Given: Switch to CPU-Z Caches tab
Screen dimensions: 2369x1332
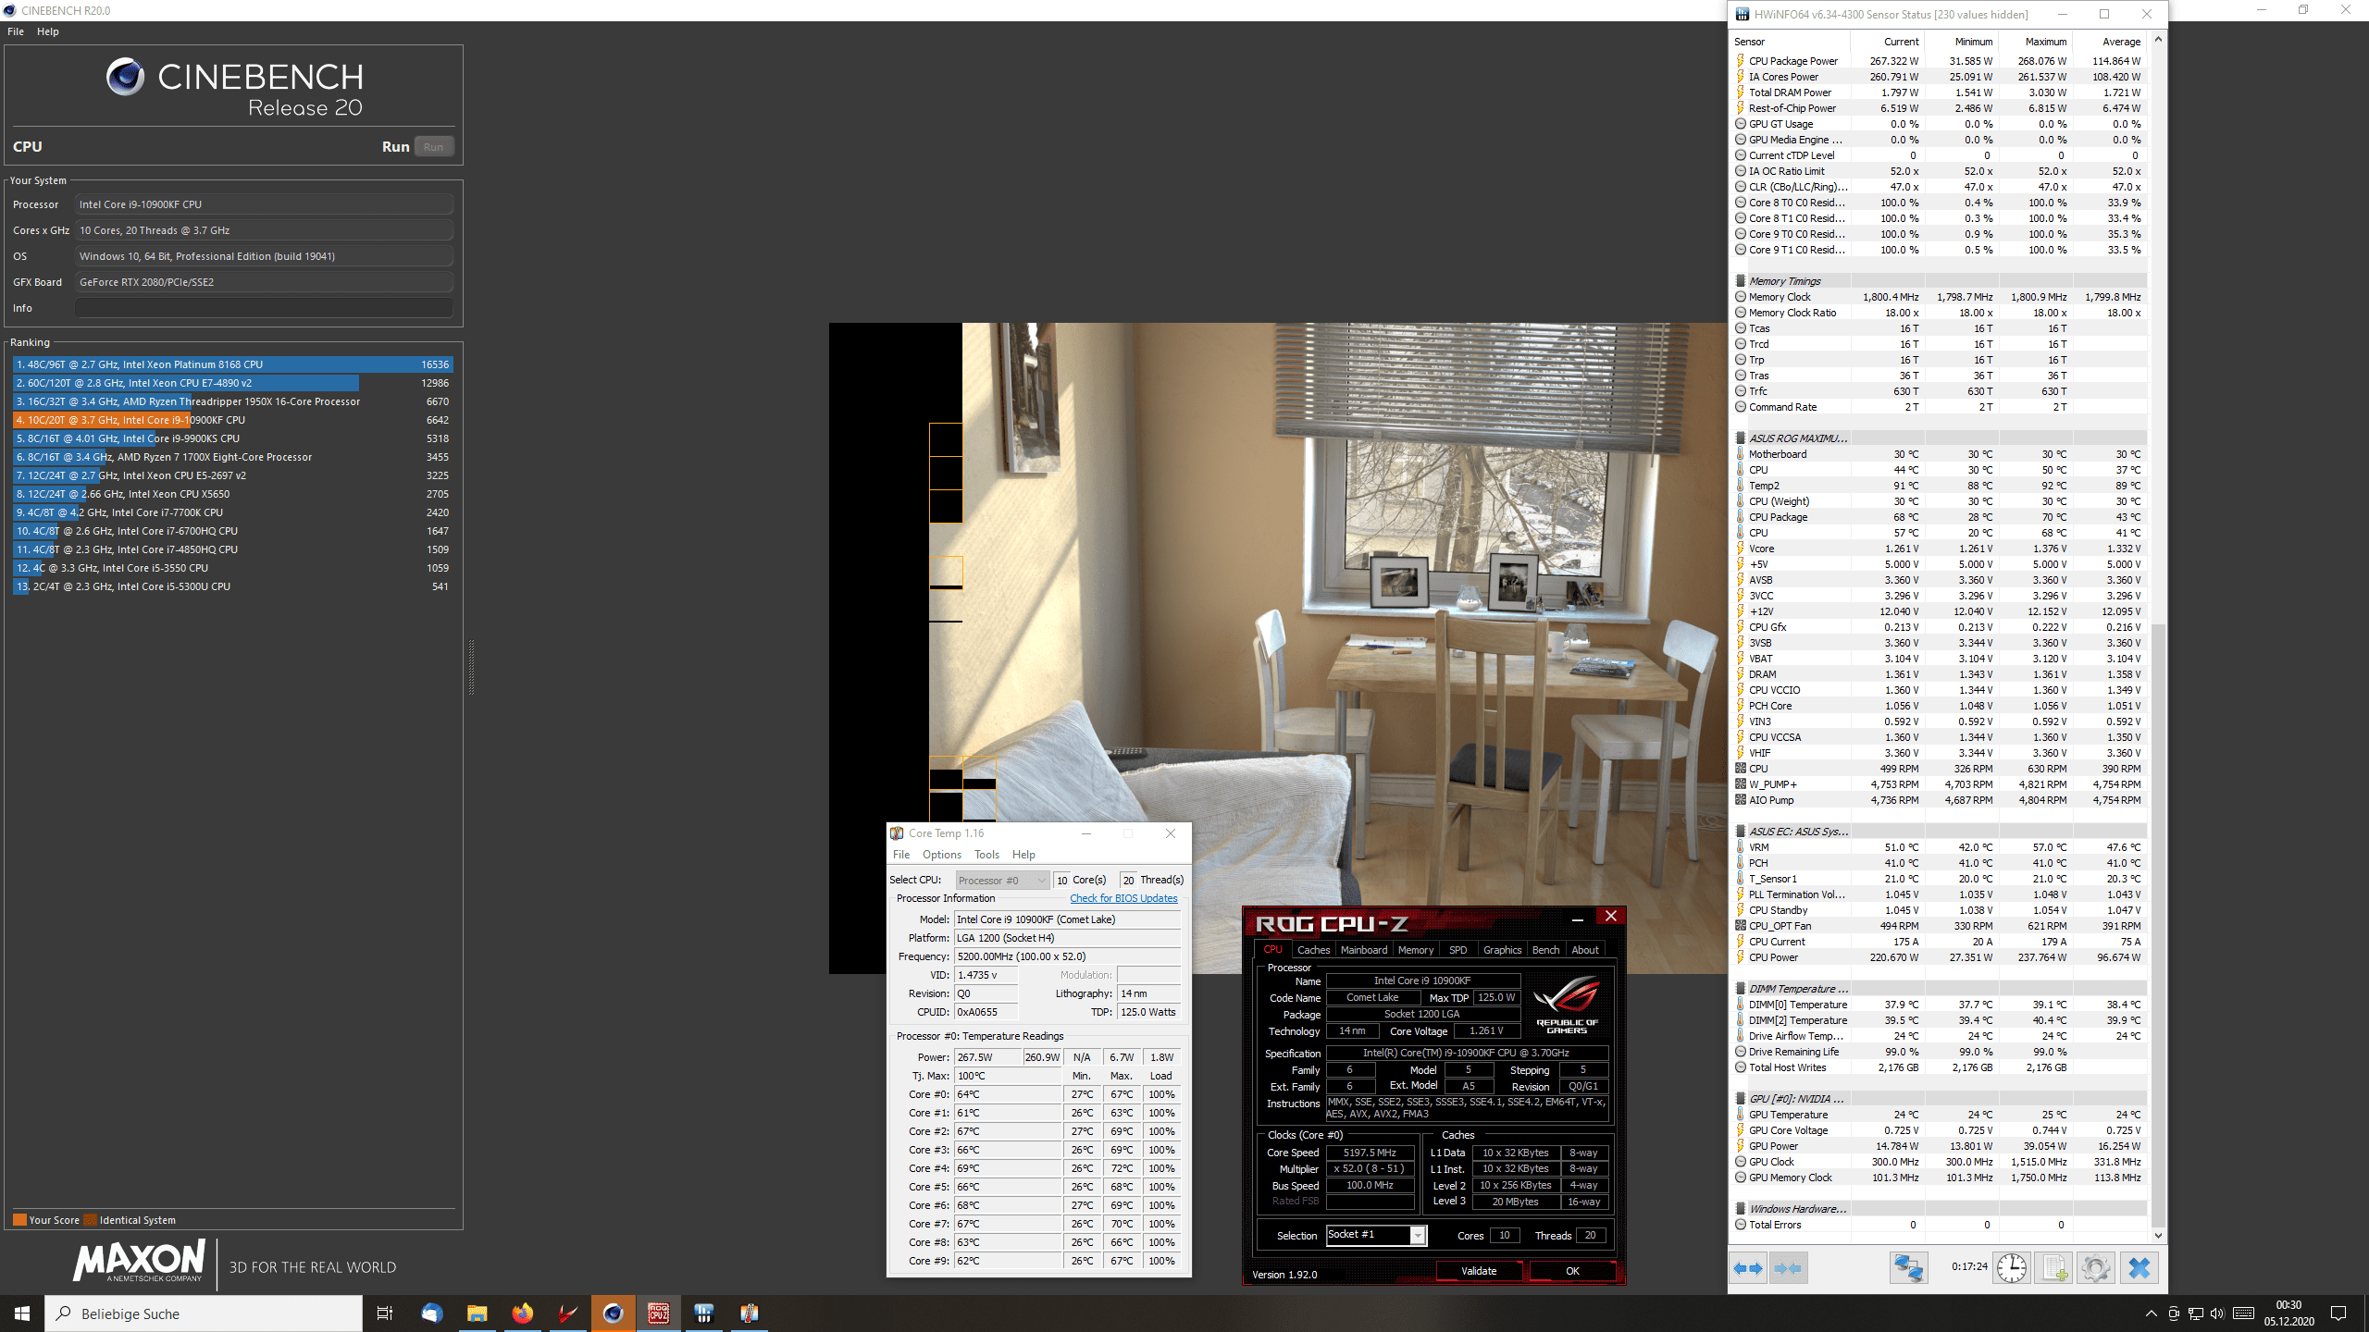Looking at the screenshot, I should (1313, 950).
